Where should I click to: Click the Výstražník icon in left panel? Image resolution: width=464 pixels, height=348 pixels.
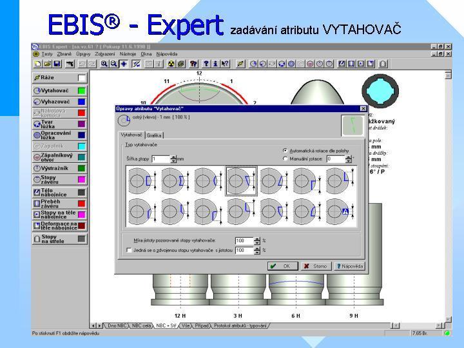pos(37,168)
